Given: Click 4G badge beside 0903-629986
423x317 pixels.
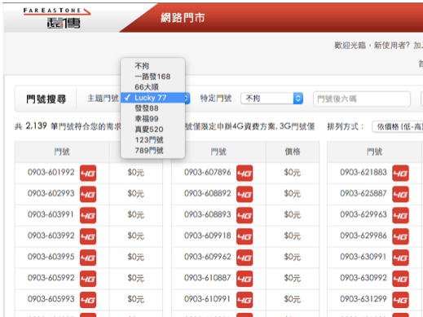Looking at the screenshot, I should [x=400, y=236].
